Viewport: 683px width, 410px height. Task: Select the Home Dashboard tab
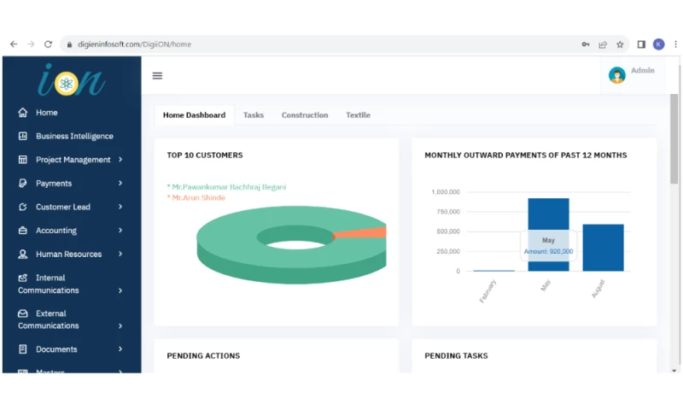coord(195,115)
